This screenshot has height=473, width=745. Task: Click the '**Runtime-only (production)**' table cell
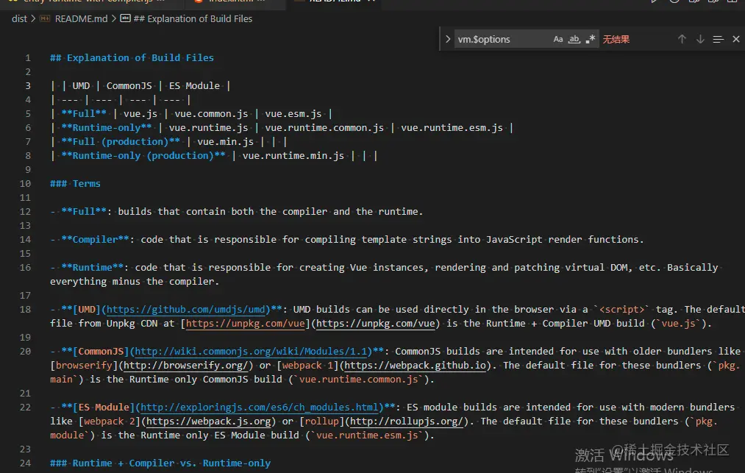(x=143, y=156)
